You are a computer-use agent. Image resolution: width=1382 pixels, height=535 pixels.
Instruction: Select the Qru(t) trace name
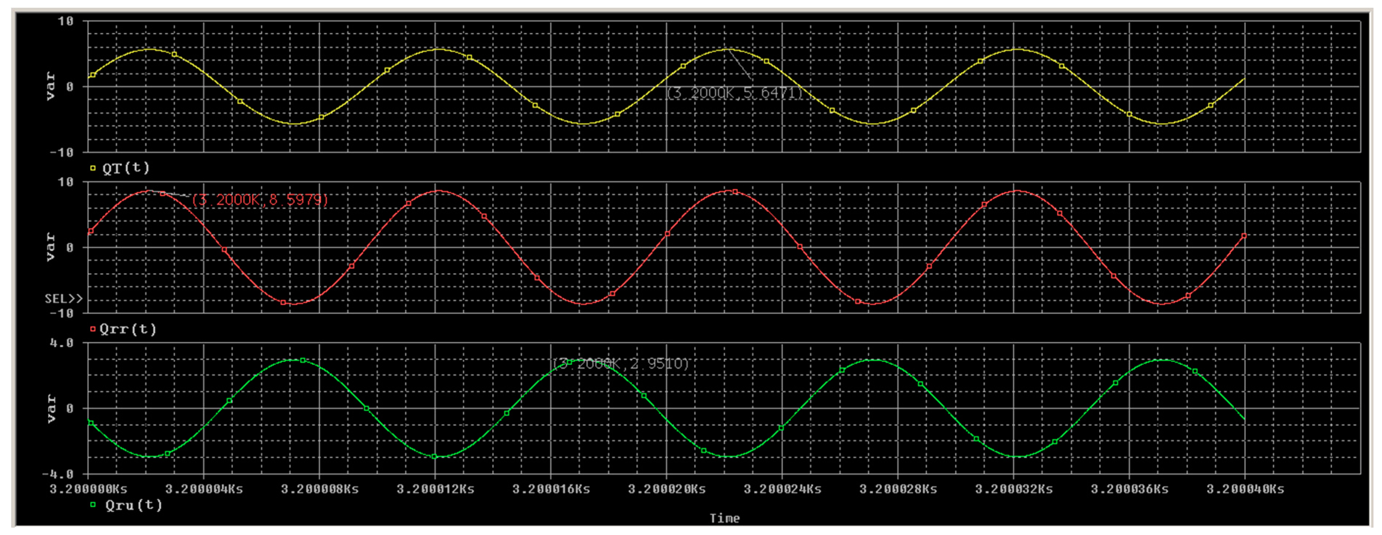(134, 505)
